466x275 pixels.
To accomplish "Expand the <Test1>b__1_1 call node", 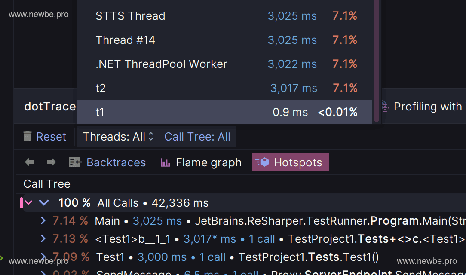I will tap(43, 239).
